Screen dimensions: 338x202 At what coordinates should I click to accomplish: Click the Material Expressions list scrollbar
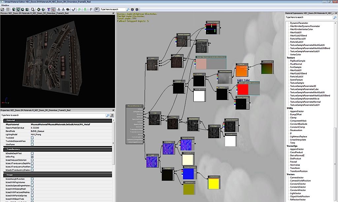(x=335, y=164)
